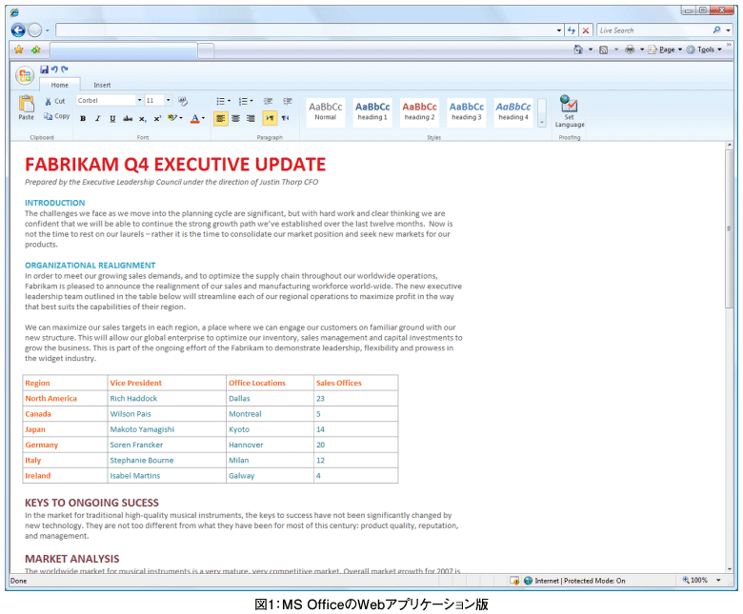
Task: Toggle Align Right paragraph alignment
Action: (x=251, y=118)
